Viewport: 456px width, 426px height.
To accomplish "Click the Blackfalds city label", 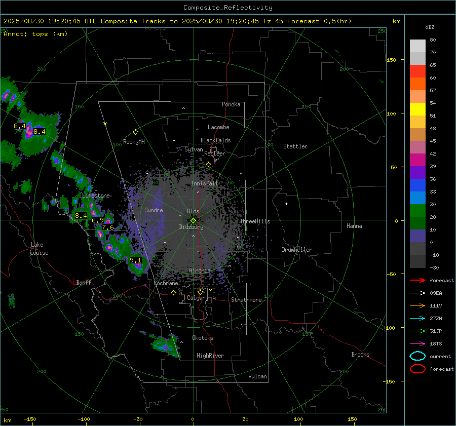I will tap(215, 140).
